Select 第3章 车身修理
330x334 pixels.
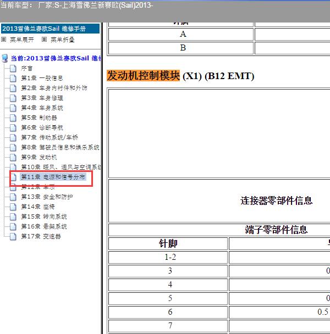click(x=42, y=98)
